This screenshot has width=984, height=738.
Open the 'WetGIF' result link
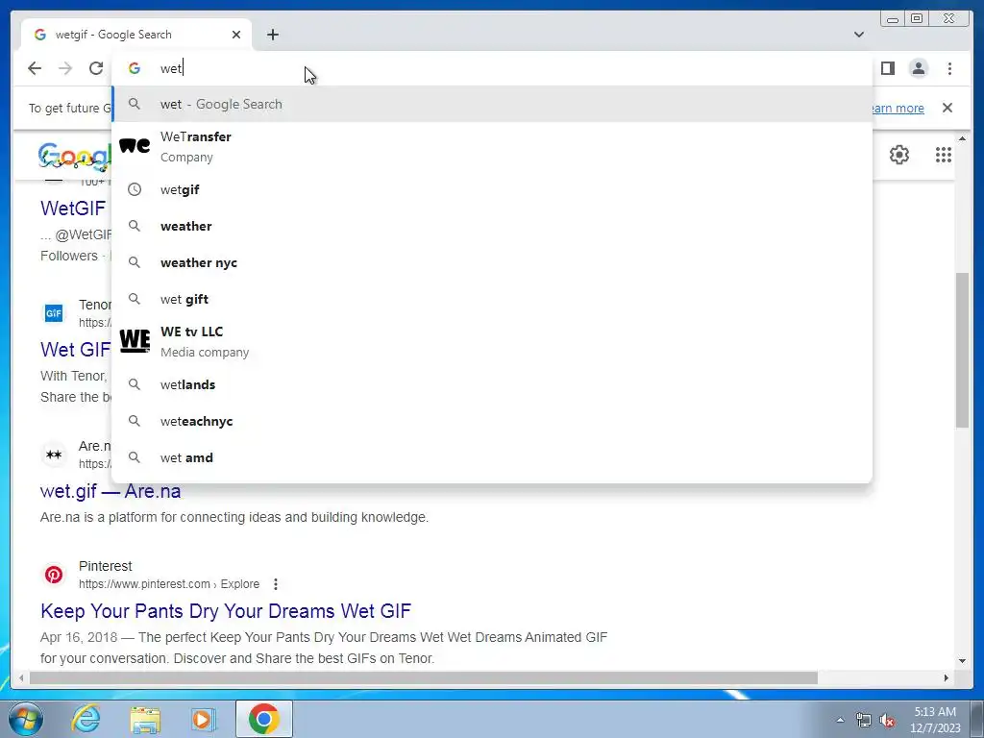(73, 209)
